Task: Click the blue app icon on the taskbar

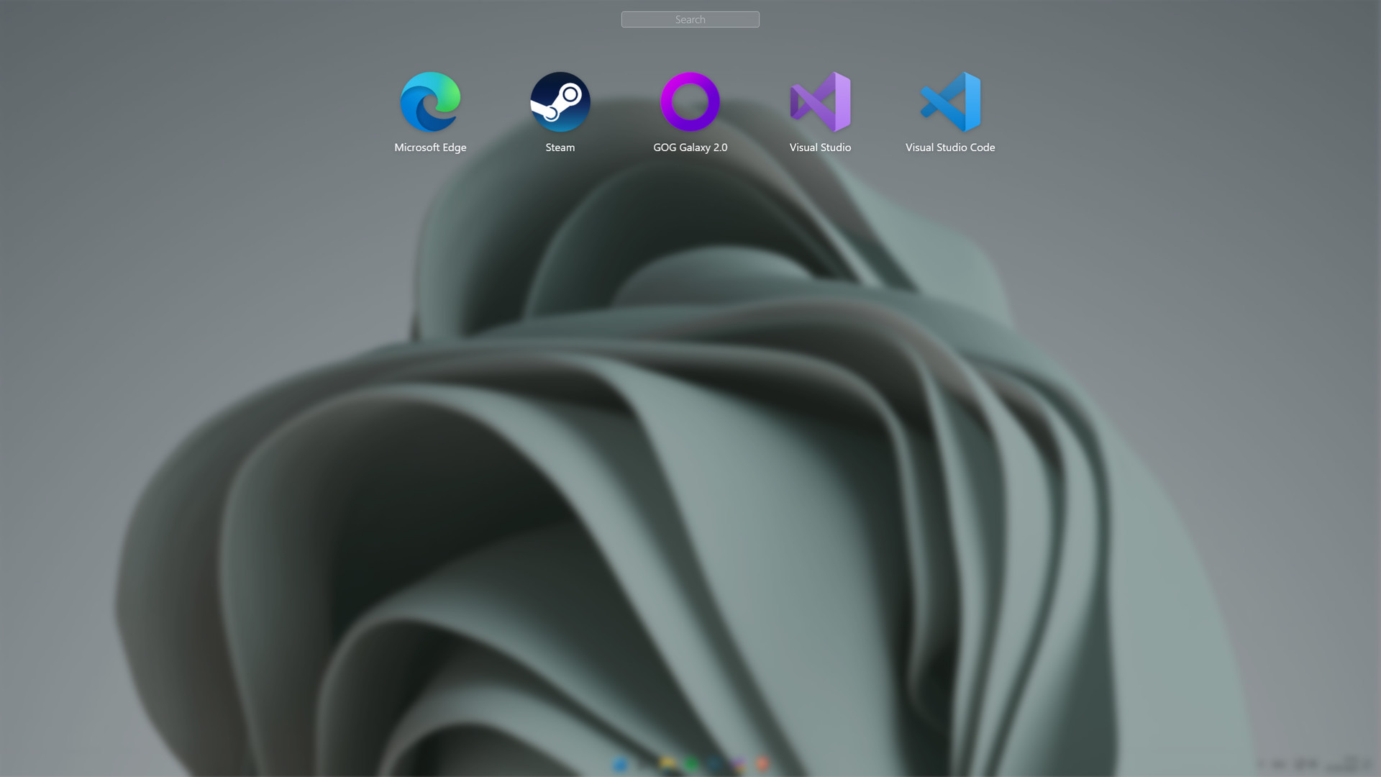Action: 620,764
